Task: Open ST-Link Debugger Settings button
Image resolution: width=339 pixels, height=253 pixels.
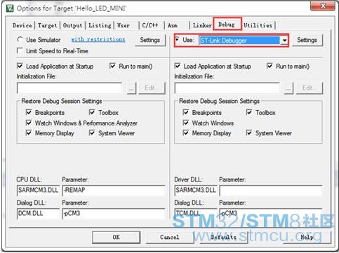Action: point(307,40)
